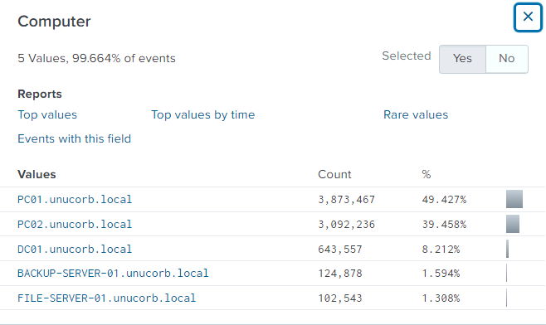Click the Count column header
Image resolution: width=546 pixels, height=325 pixels.
[x=334, y=174]
